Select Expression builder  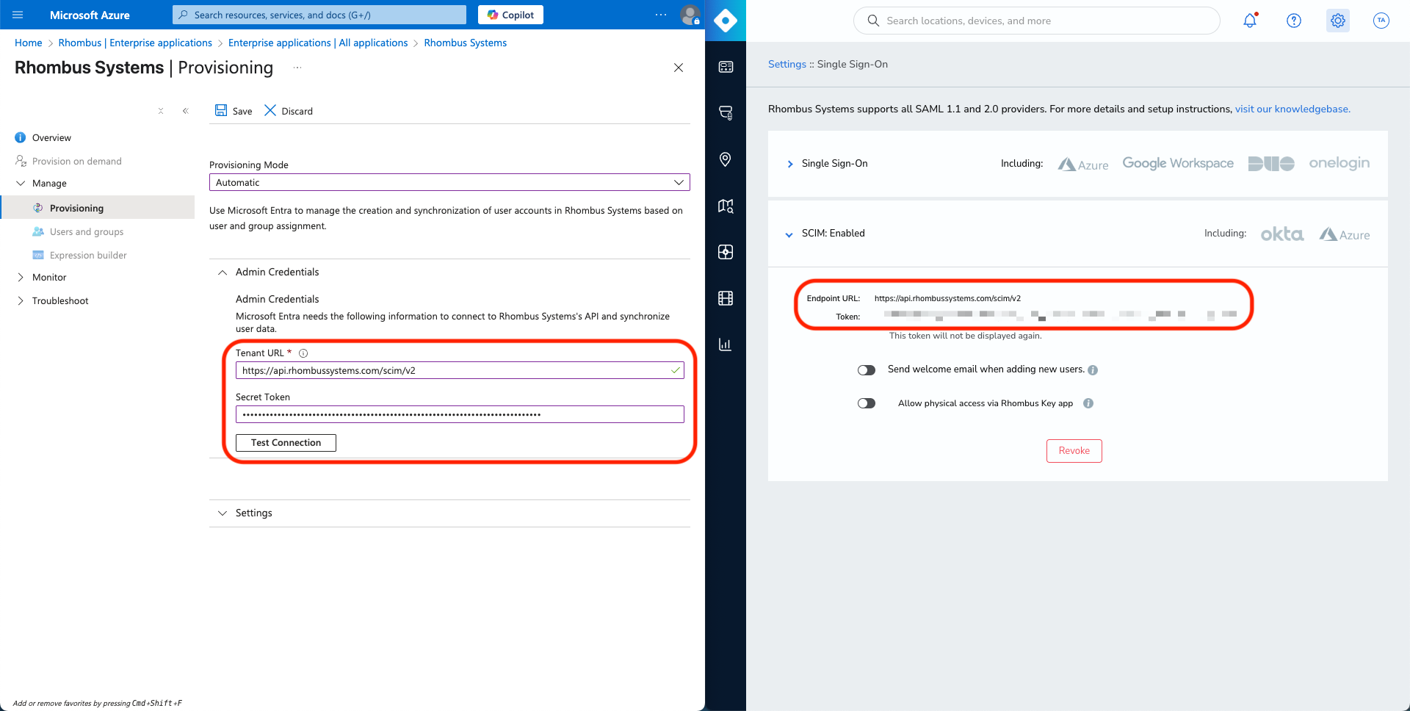coord(88,255)
